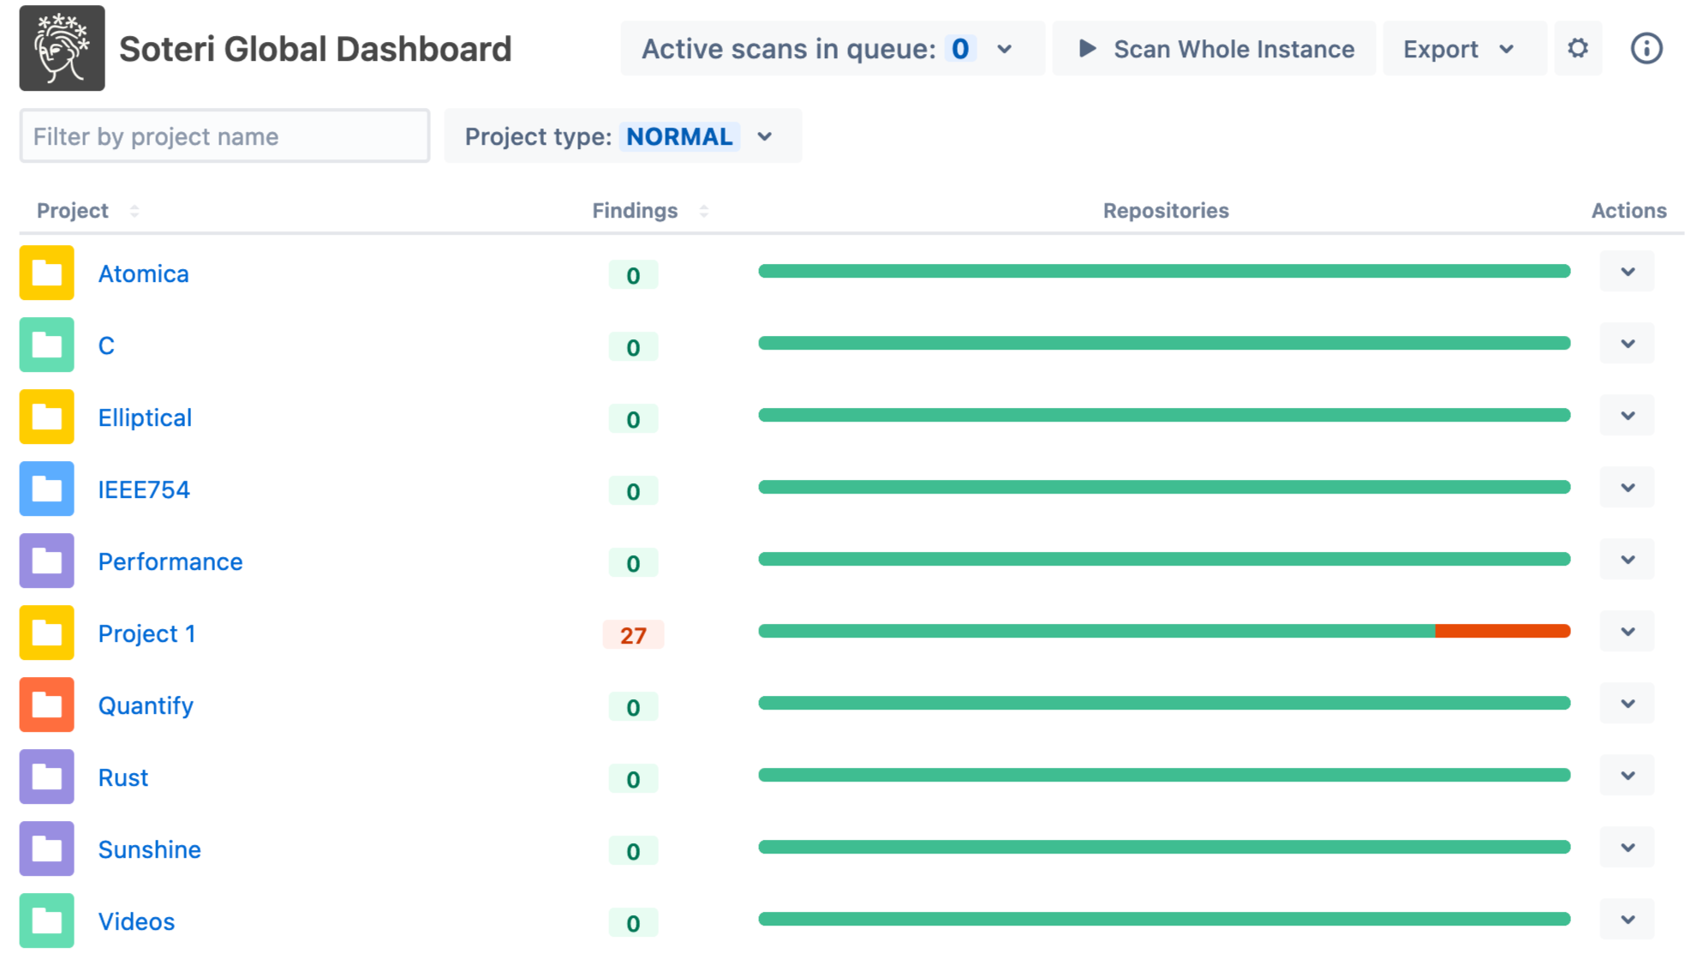
Task: Click red segment of Project 1 bar
Action: coord(1502,632)
